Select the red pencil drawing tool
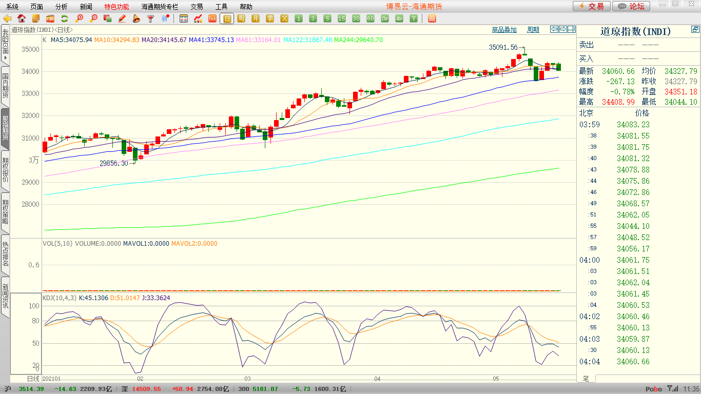This screenshot has height=394, width=701. (x=122, y=19)
